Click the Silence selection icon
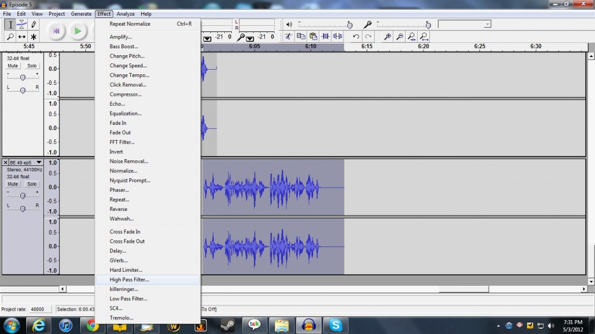595x334 pixels. [x=338, y=37]
